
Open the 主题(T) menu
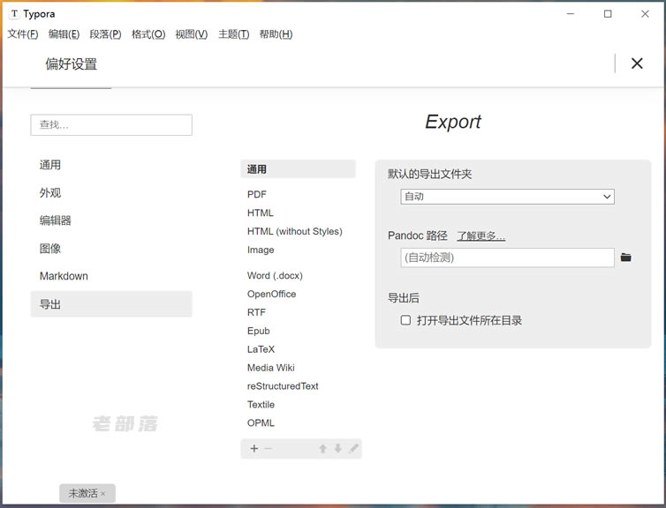coord(233,34)
